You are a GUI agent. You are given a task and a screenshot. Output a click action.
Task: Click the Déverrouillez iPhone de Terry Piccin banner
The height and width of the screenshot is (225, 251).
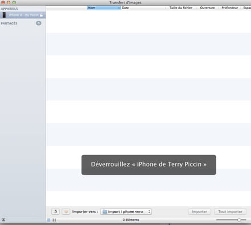point(149,165)
